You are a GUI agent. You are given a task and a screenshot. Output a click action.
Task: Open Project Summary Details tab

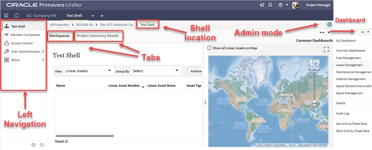click(98, 36)
